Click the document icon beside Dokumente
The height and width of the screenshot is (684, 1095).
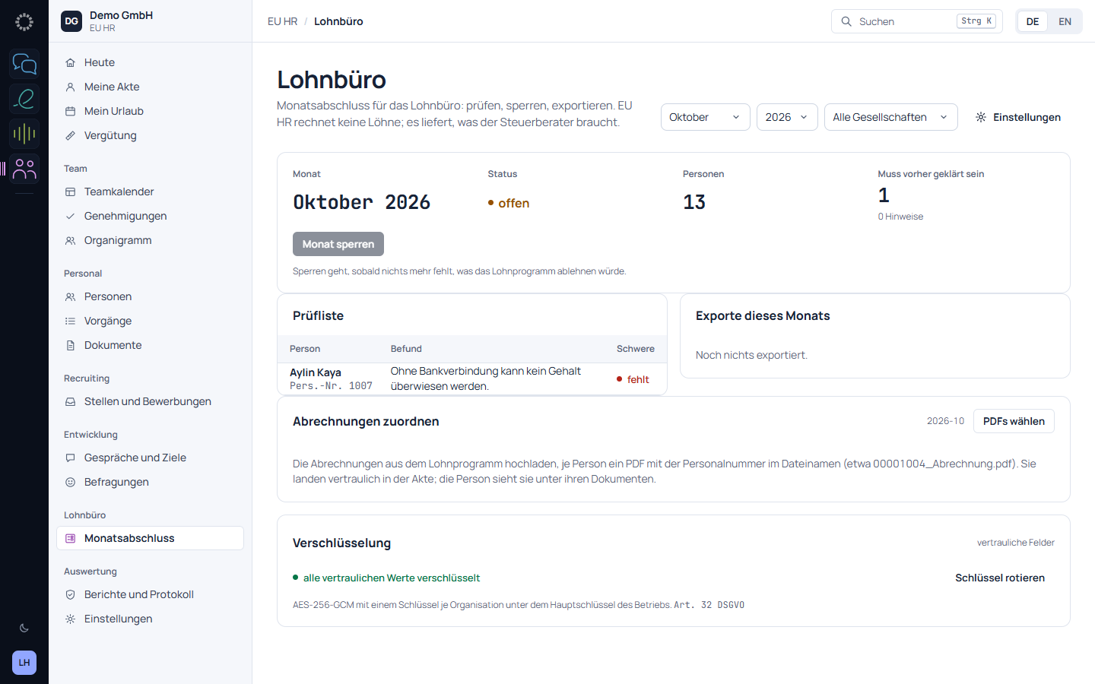(x=71, y=345)
